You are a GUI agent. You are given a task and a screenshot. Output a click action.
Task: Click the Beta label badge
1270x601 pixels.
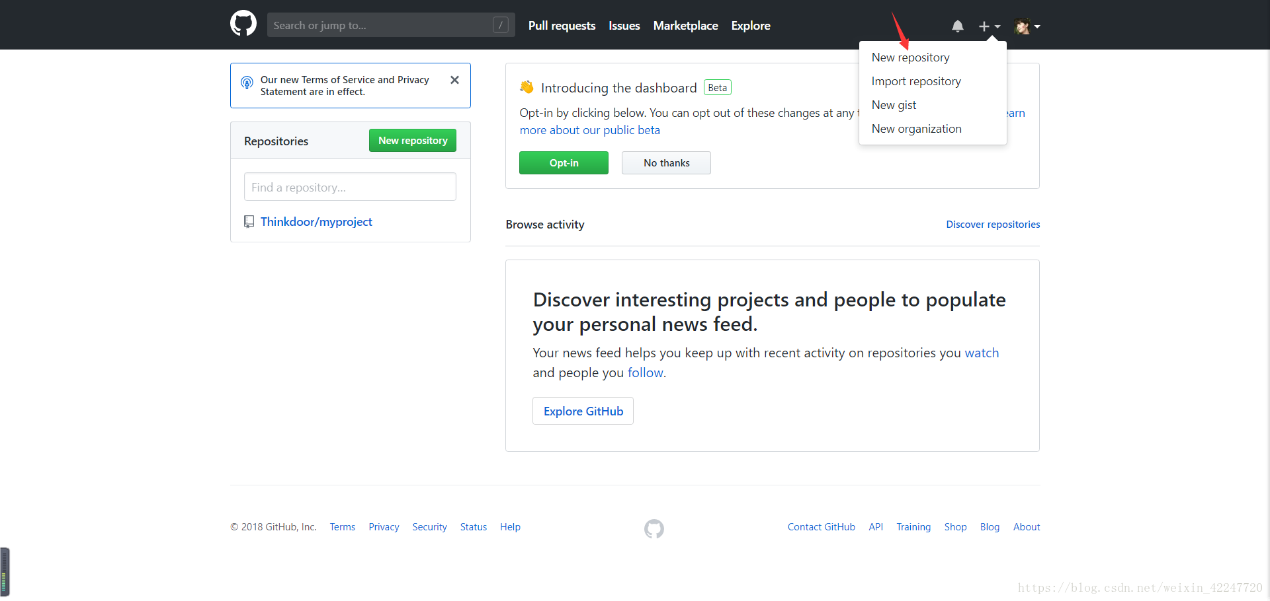(717, 88)
